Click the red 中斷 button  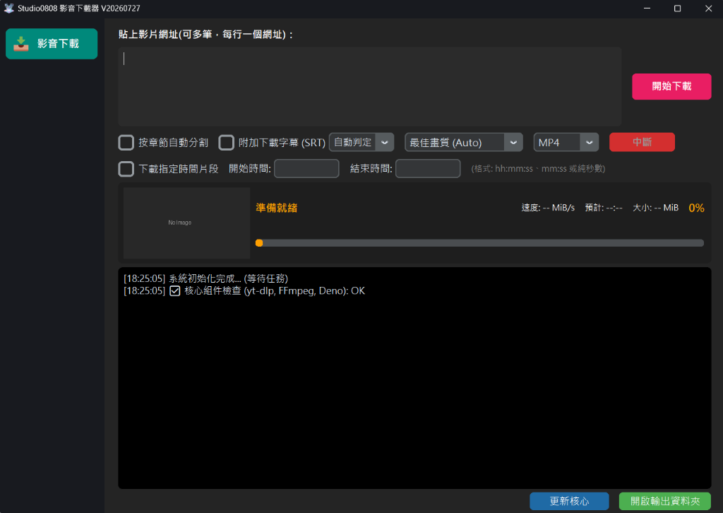(x=642, y=142)
